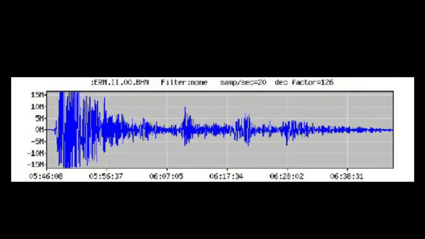The image size is (425, 239).
Task: Click the '0M' amplitude axis label
Action: click(39, 130)
